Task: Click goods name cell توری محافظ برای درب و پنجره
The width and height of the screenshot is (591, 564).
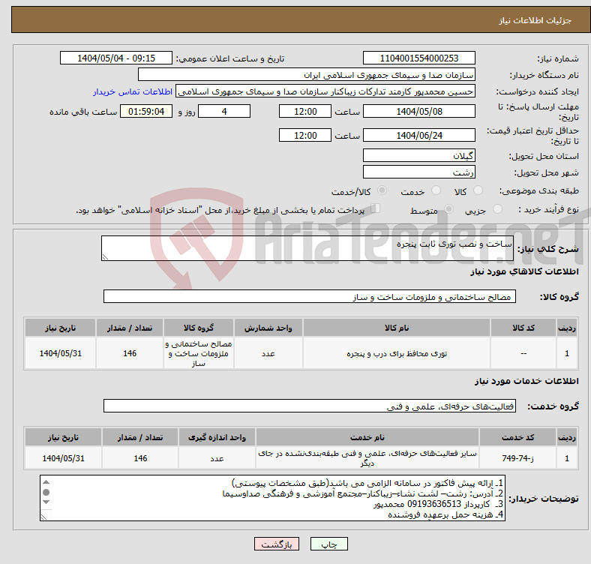Action: tap(397, 353)
